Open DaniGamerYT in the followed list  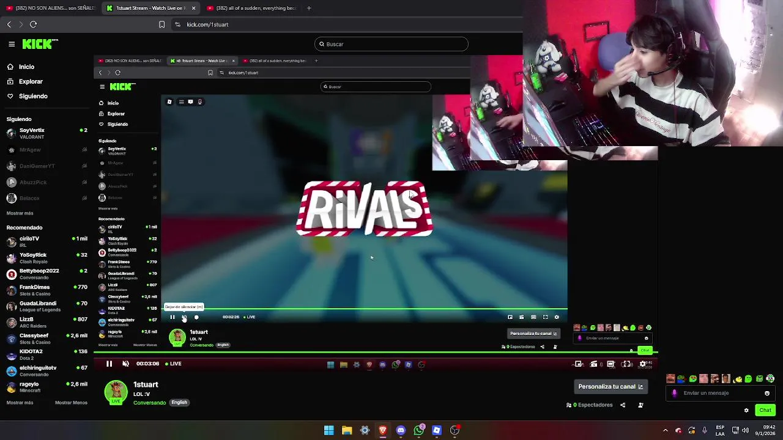46,166
